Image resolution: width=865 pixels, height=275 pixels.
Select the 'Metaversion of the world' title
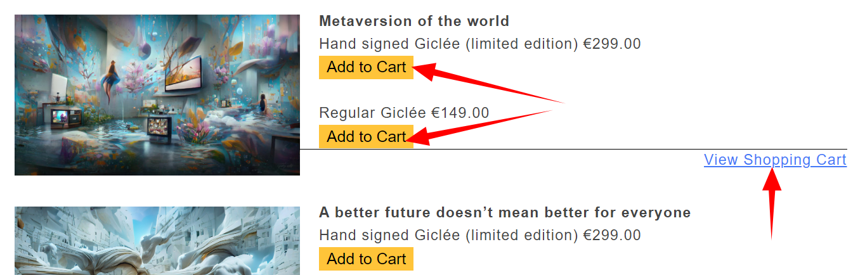pos(414,21)
